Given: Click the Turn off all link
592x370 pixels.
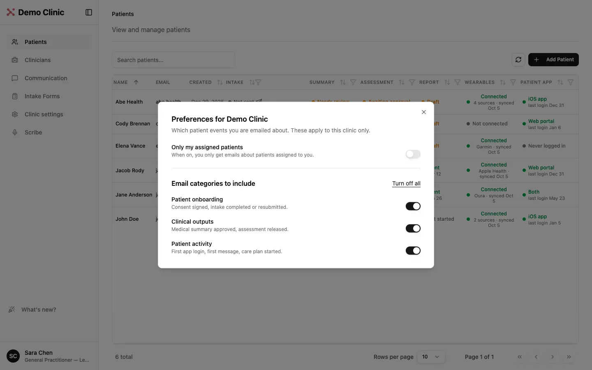Looking at the screenshot, I should [x=406, y=183].
